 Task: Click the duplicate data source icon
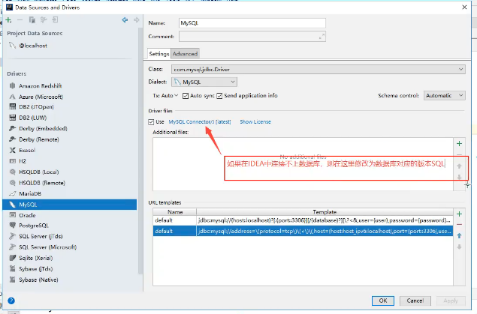point(32,20)
